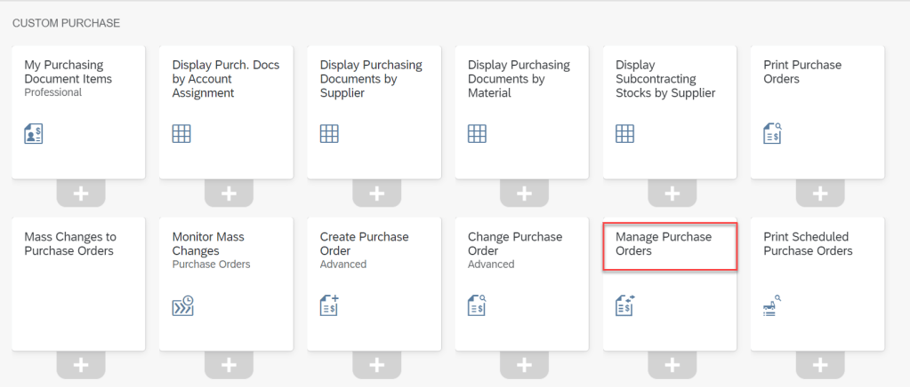Click grid icon on Display Purchasing Documents by Supplier
The width and height of the screenshot is (910, 387).
tap(329, 134)
